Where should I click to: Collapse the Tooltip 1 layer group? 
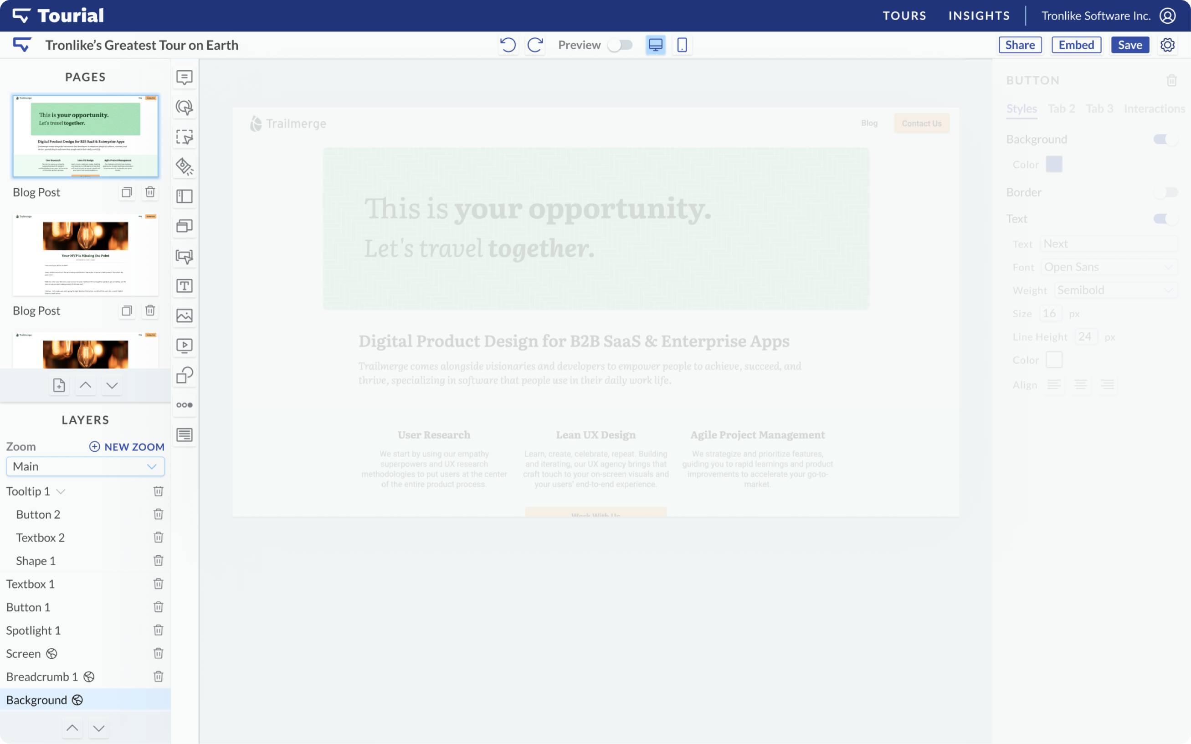point(61,491)
